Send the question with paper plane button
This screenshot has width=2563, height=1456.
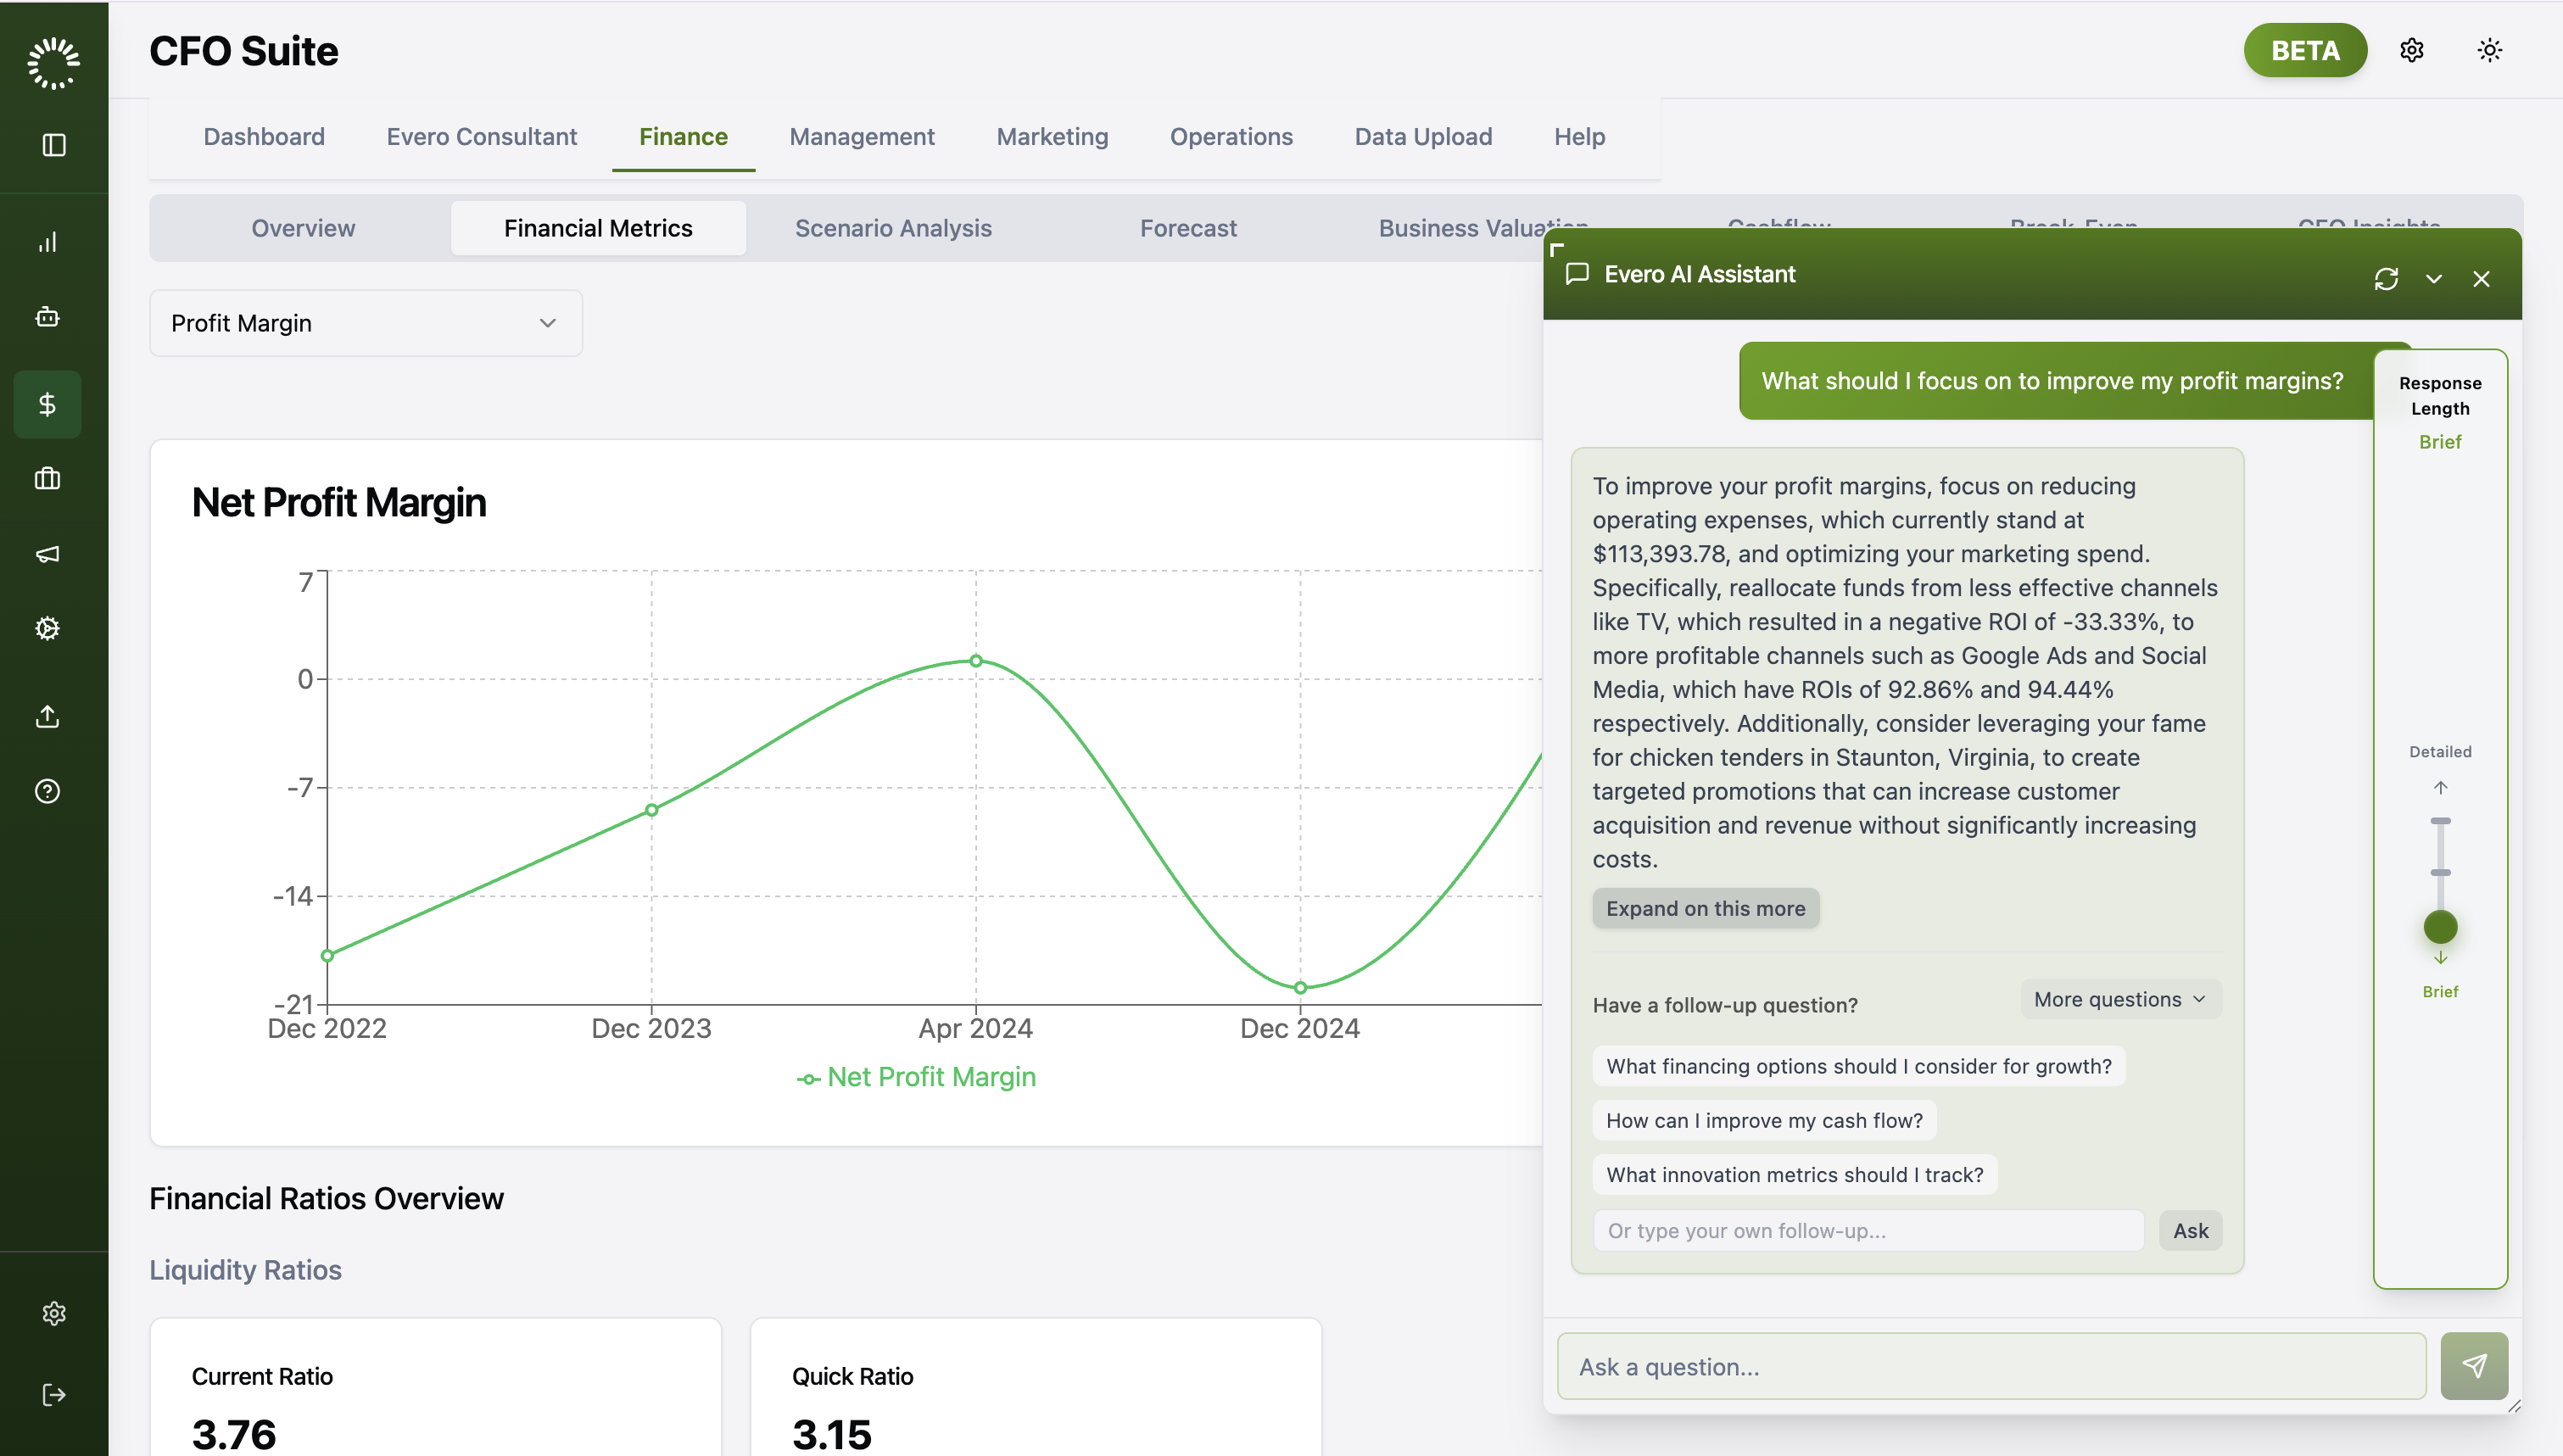[x=2473, y=1366]
